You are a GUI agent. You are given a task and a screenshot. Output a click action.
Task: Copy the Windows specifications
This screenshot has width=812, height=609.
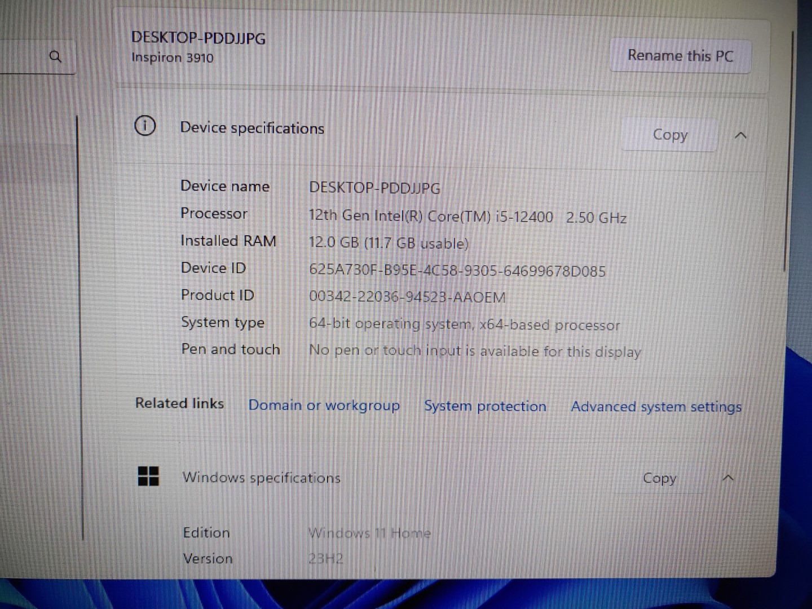659,478
